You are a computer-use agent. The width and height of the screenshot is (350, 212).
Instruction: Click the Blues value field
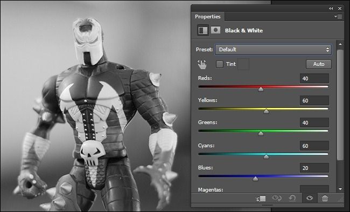tap(314, 168)
